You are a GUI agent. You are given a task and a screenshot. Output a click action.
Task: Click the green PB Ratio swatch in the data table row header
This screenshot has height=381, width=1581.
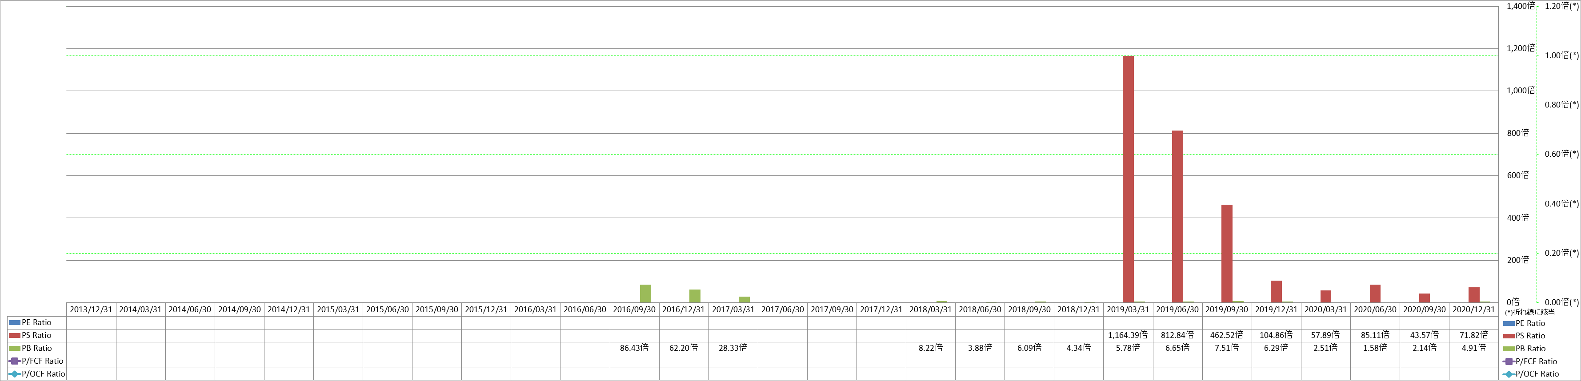15,349
